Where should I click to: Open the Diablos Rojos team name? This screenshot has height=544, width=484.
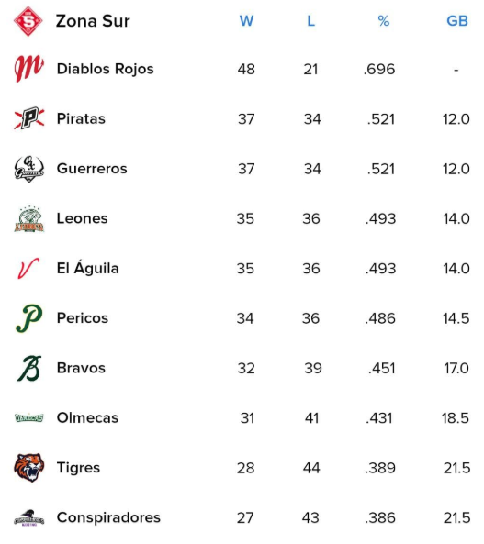point(106,69)
